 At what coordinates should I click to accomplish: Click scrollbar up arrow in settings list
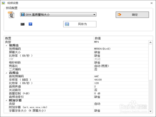pos(150,42)
